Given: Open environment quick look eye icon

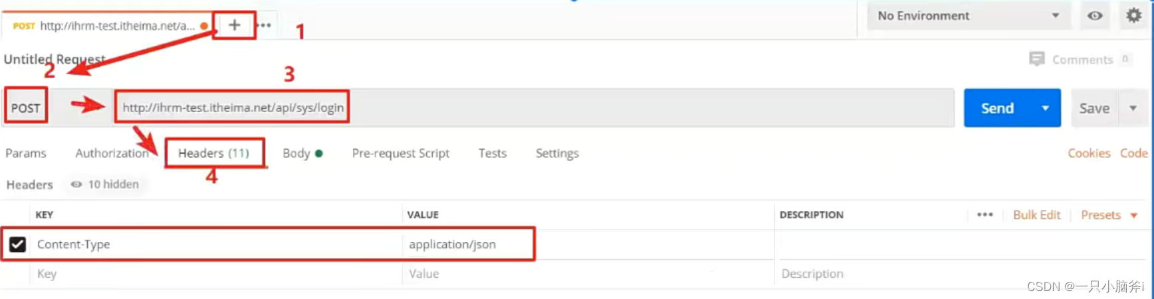Looking at the screenshot, I should point(1095,15).
